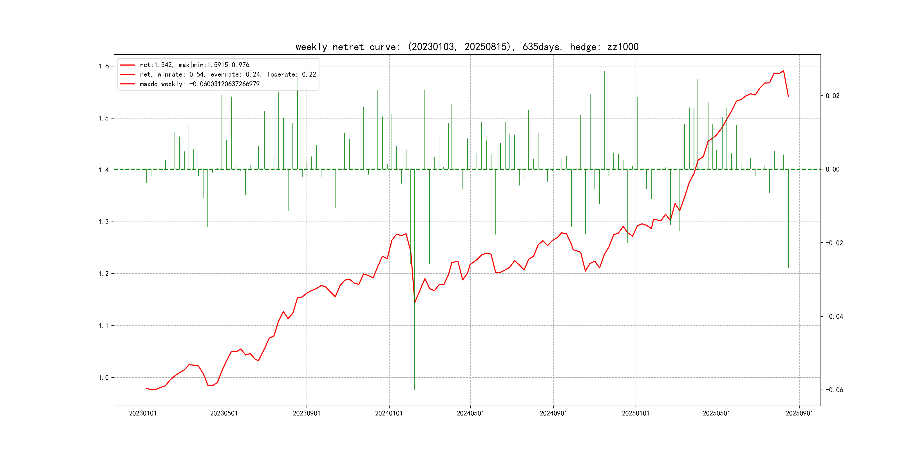Click the legend entry showing net:1.542

point(195,65)
